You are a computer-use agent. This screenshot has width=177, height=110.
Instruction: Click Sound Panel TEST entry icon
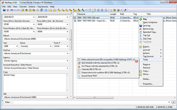[79, 76]
